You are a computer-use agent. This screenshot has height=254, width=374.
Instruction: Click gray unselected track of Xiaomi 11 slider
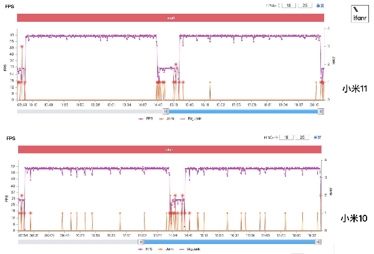coord(90,111)
